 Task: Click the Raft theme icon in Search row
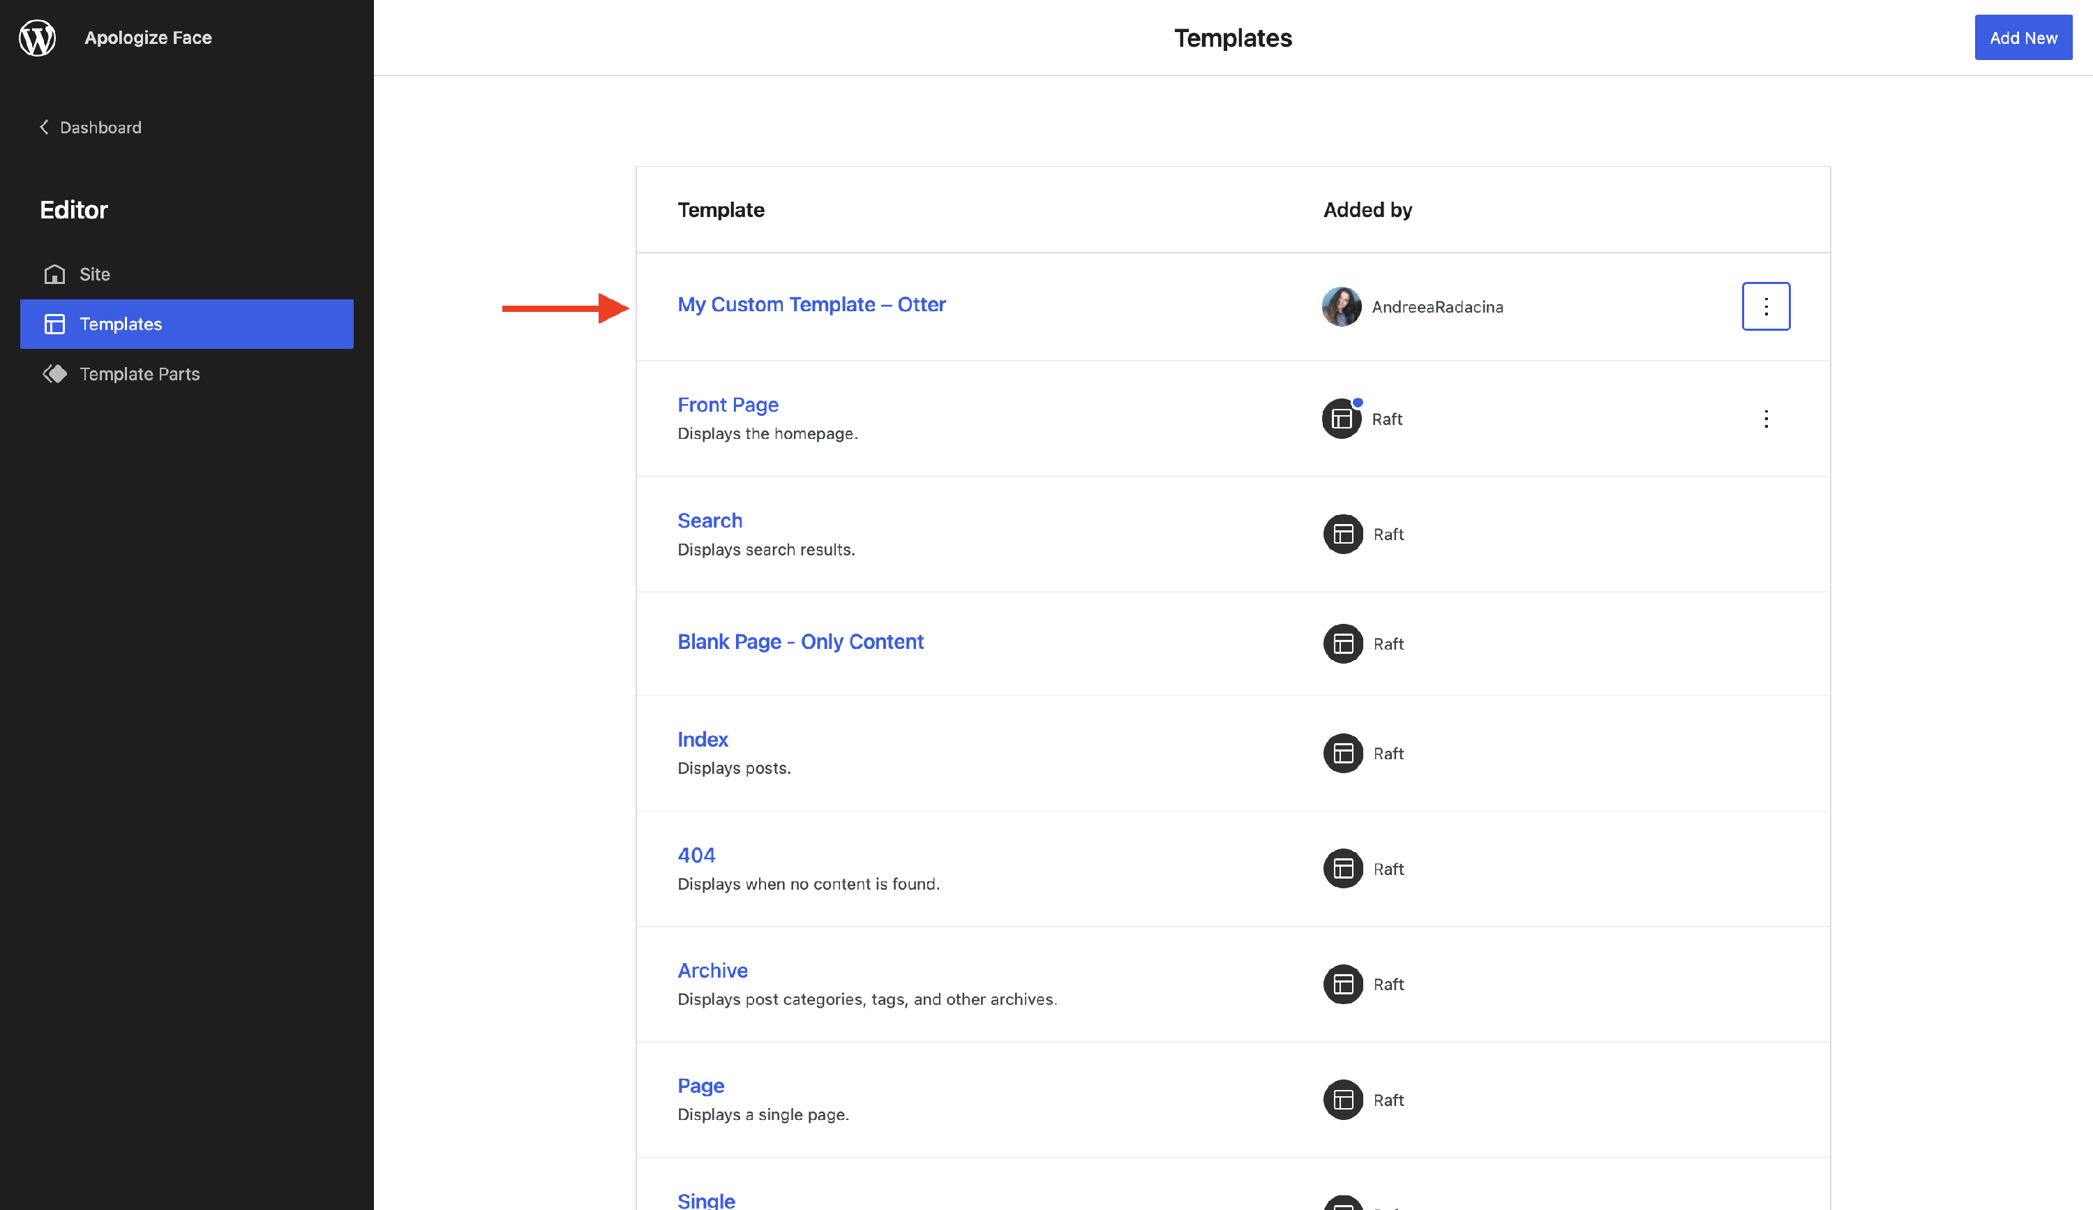1343,534
